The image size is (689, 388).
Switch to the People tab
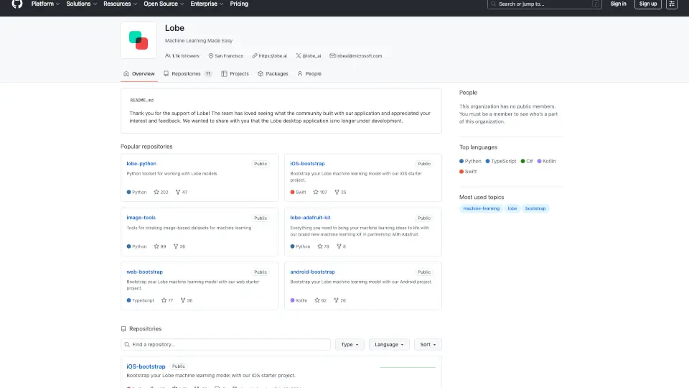coord(309,74)
